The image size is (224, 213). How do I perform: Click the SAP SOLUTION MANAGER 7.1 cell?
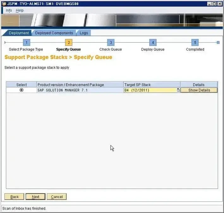(x=80, y=90)
